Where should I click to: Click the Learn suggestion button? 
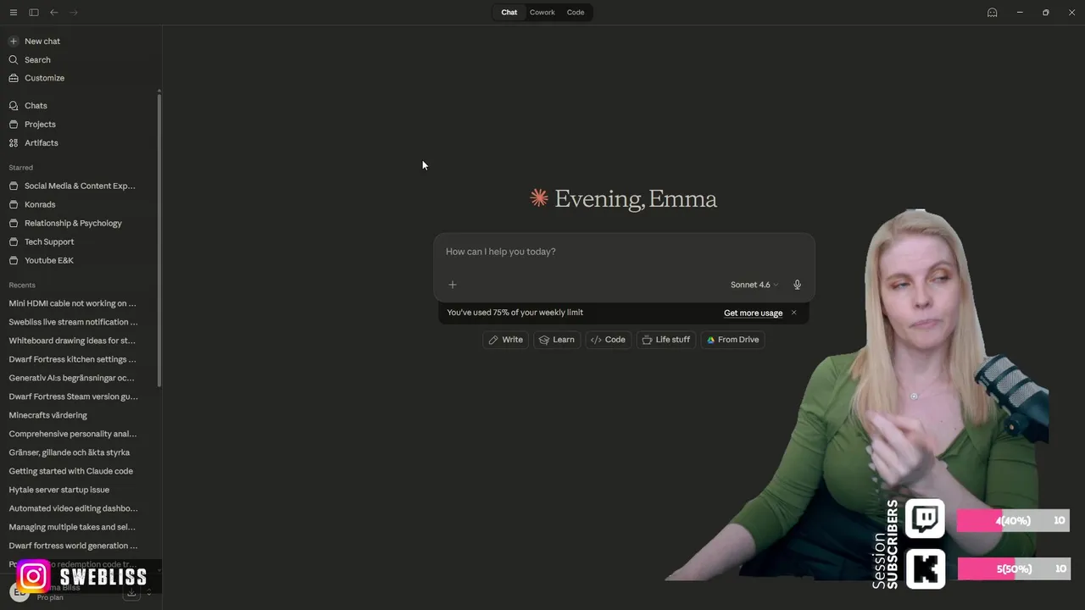(557, 340)
